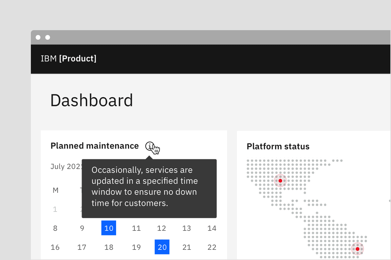Choose date 11 in the calendar

pyautogui.click(x=136, y=228)
